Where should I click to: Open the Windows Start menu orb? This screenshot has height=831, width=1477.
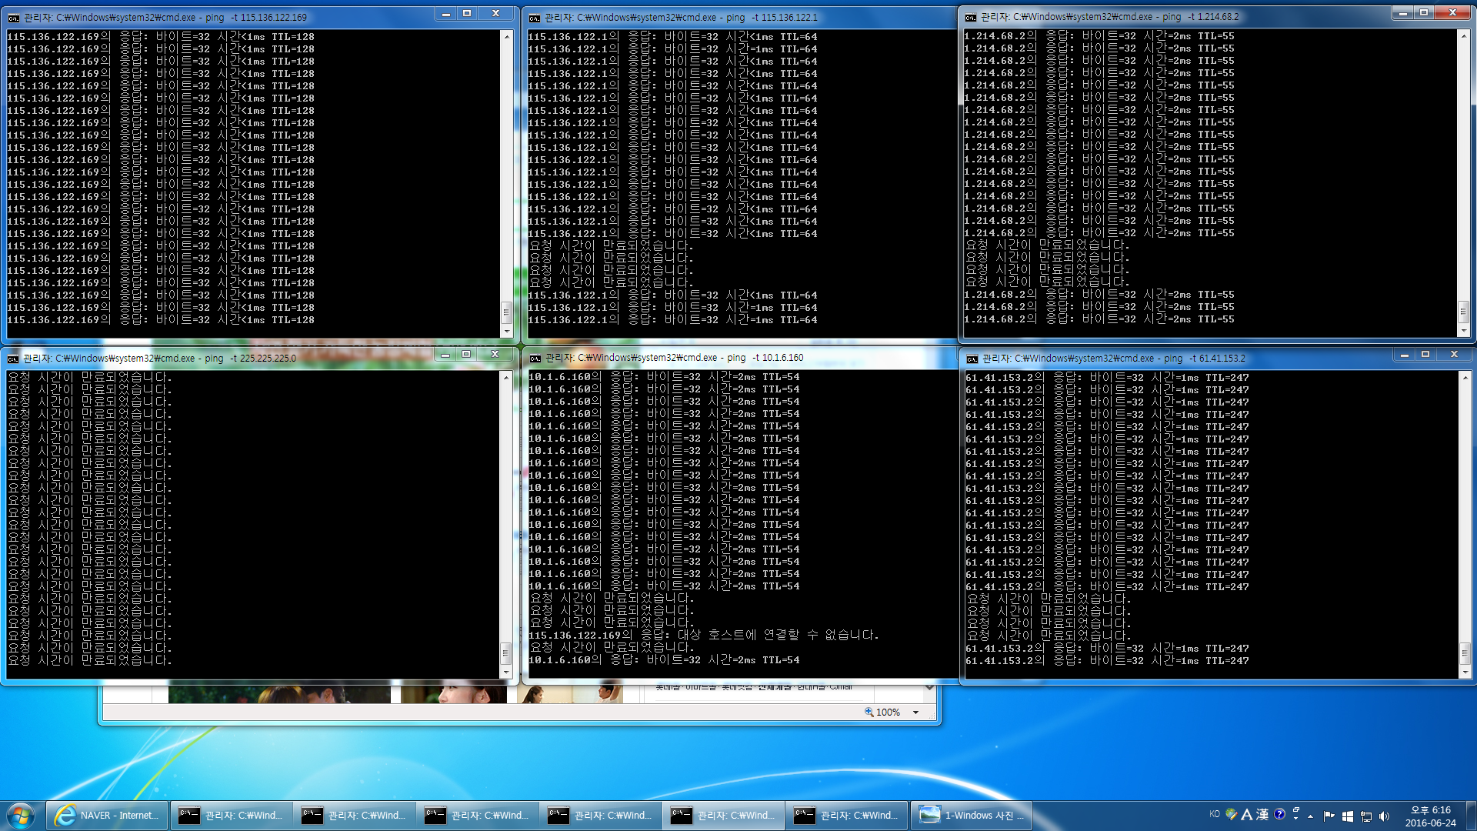click(21, 815)
